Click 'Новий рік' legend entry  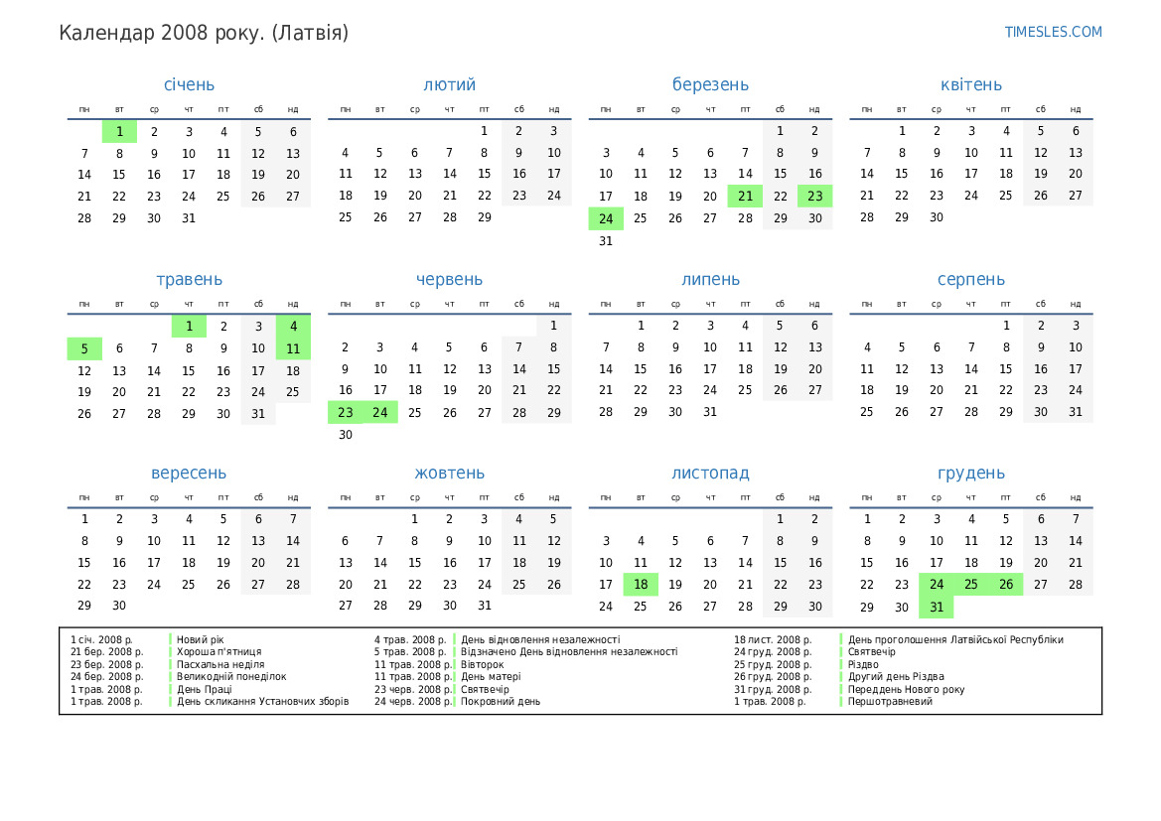point(201,640)
